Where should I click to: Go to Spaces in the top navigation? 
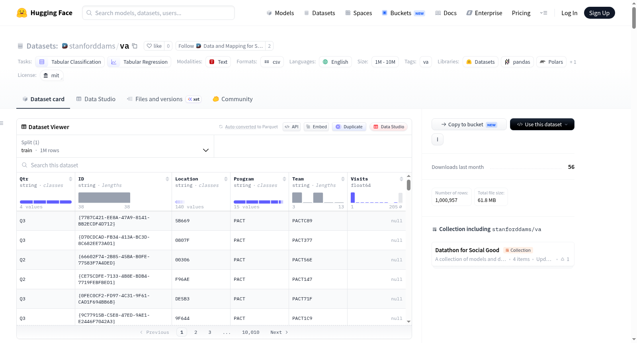pyautogui.click(x=358, y=13)
